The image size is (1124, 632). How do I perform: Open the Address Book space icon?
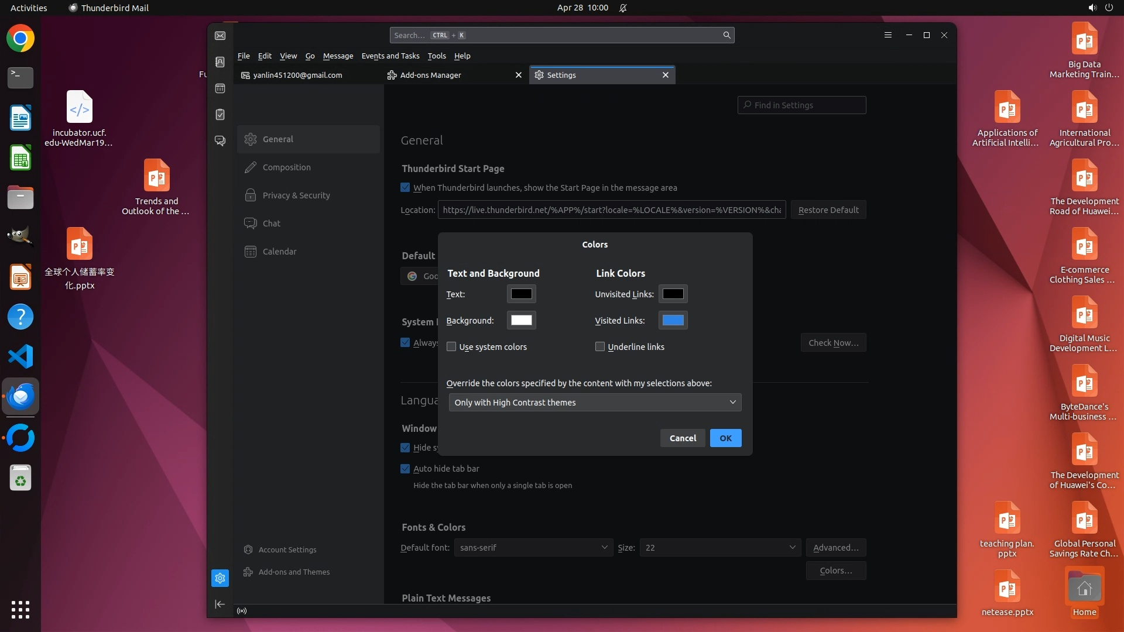coord(220,62)
